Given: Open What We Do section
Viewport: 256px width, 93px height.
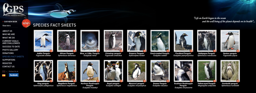Looking at the screenshot, I should (x=8, y=38).
